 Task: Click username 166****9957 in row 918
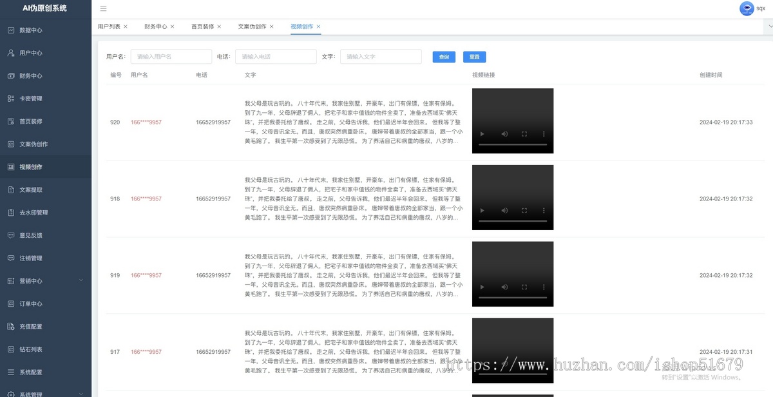point(146,198)
